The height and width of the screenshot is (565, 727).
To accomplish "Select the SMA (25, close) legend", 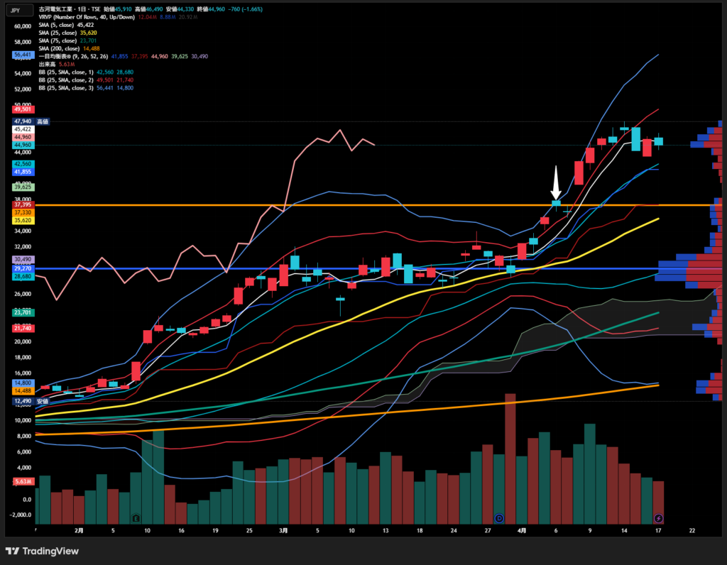I will click(x=58, y=33).
